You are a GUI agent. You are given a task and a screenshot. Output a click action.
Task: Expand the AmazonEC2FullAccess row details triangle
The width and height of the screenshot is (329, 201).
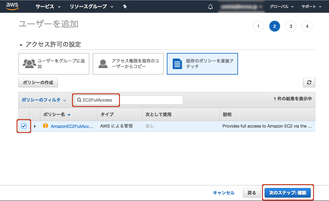[x=35, y=126]
